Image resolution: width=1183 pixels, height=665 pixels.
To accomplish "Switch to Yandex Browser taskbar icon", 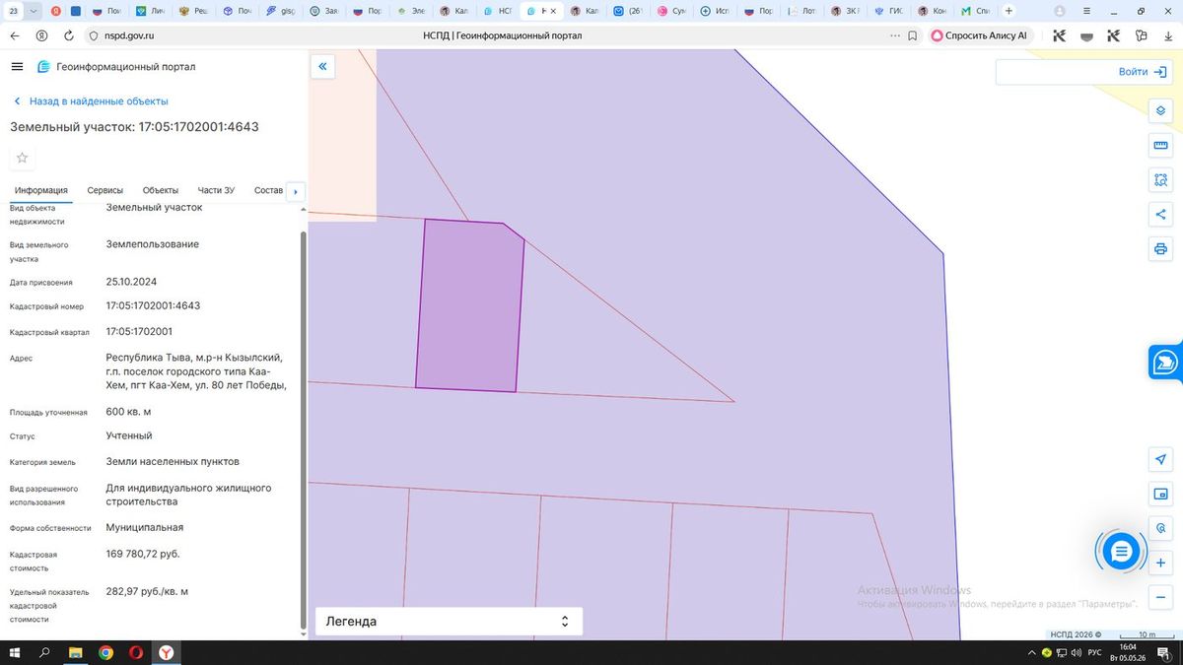I will [167, 652].
